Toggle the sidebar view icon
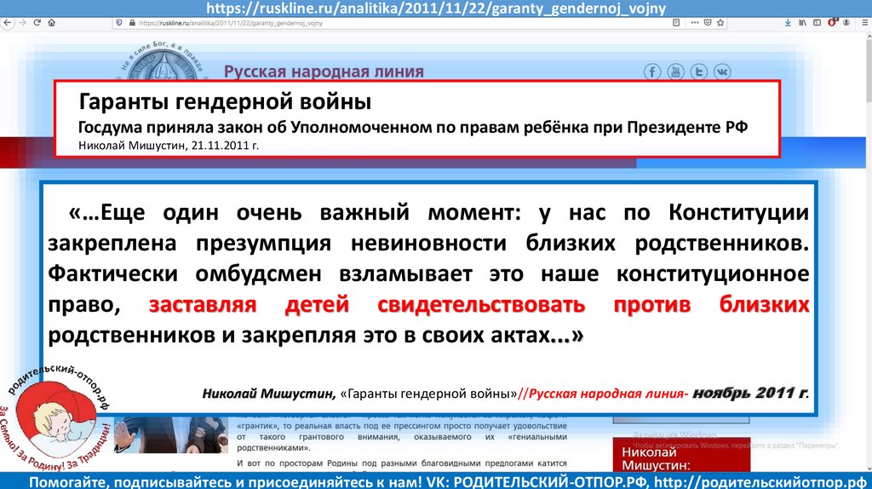Screen dimensions: 872x489 pyautogui.click(x=817, y=23)
